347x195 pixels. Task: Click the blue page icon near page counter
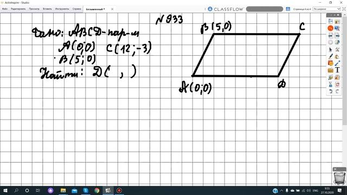point(288,9)
